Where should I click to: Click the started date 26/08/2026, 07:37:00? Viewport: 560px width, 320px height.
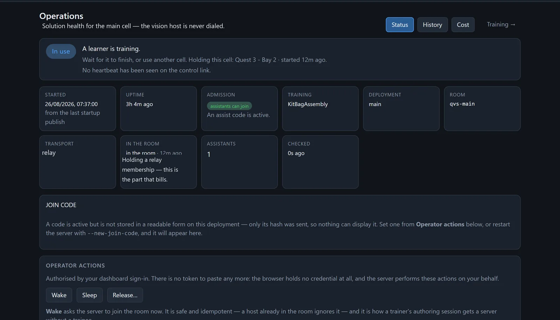coord(71,104)
